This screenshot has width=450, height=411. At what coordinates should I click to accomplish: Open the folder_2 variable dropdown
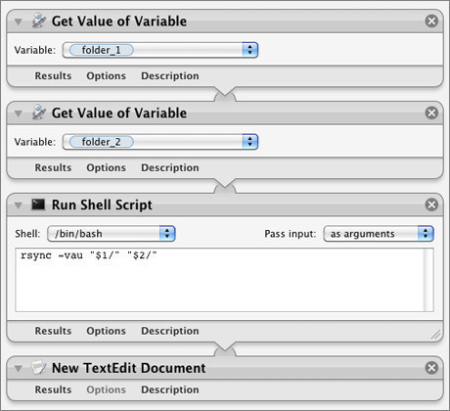[160, 142]
